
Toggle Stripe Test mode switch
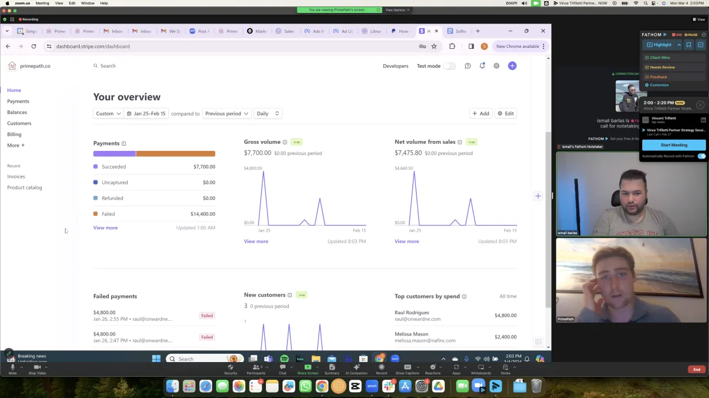450,66
